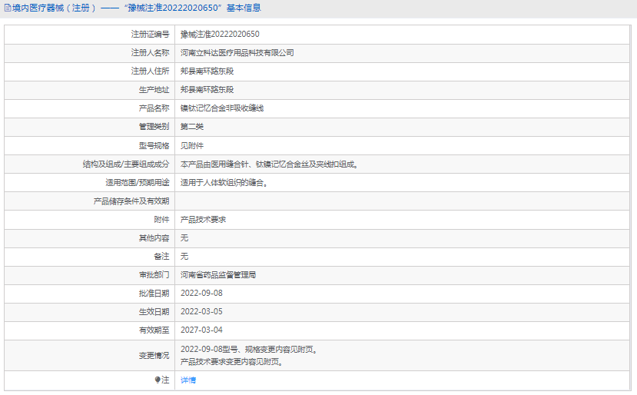Select the 注册人名称 label
Image resolution: width=637 pixels, height=395 pixels.
tap(150, 53)
